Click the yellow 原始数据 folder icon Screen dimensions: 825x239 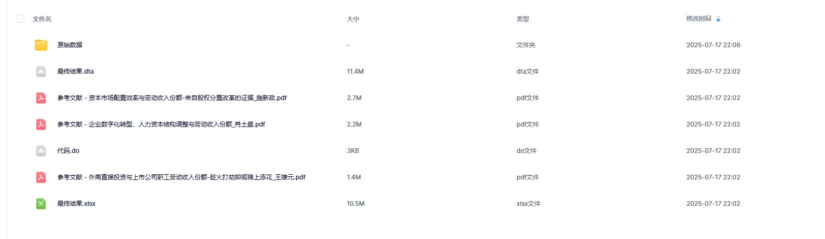pos(41,45)
